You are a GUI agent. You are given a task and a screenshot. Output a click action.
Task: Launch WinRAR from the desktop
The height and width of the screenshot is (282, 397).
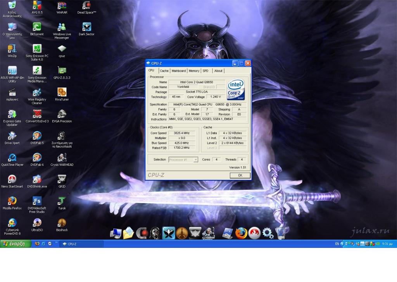click(62, 7)
